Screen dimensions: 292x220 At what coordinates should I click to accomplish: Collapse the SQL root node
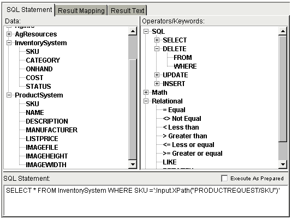coord(146,32)
